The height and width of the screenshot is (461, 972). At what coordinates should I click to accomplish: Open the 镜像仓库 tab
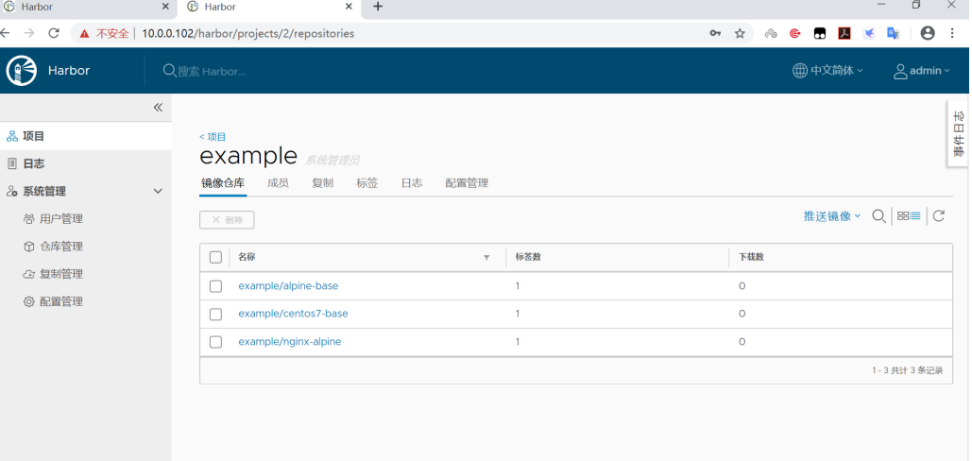[223, 183]
